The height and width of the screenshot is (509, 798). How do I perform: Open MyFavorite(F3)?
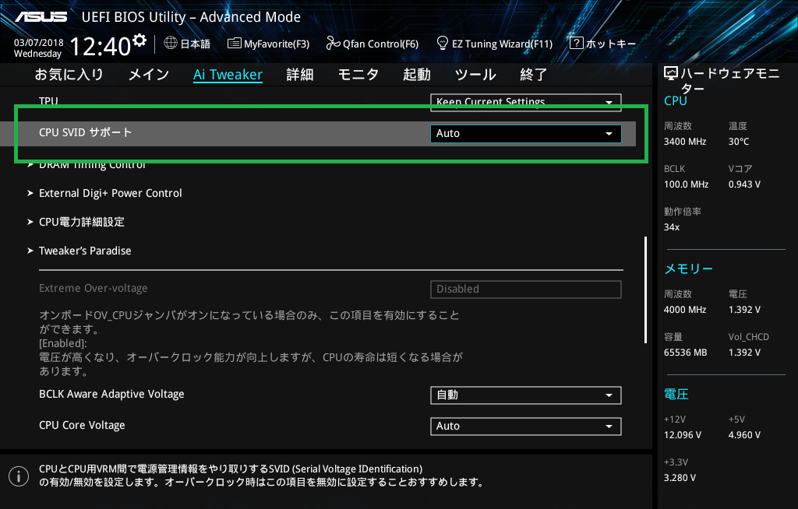(x=268, y=44)
